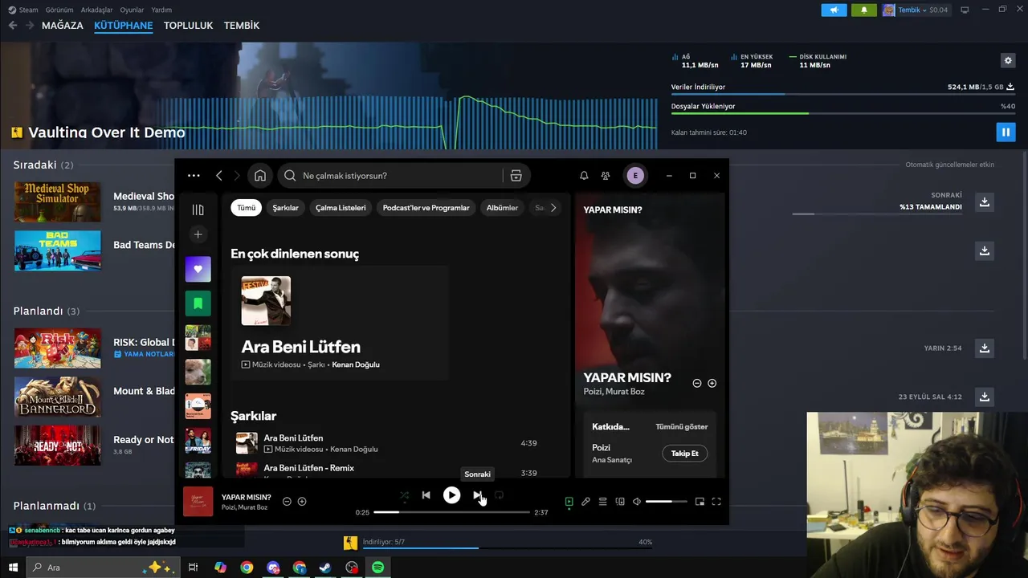Screen dimensions: 1028x578
Task: Create playlist plus icon in Spotify sidebar
Action: (198, 234)
